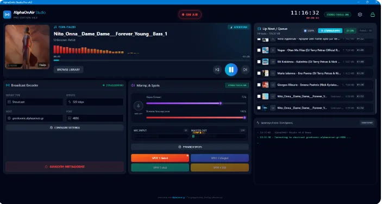
Task: Open the bitrate 320 kbps field
Action: tap(95, 102)
